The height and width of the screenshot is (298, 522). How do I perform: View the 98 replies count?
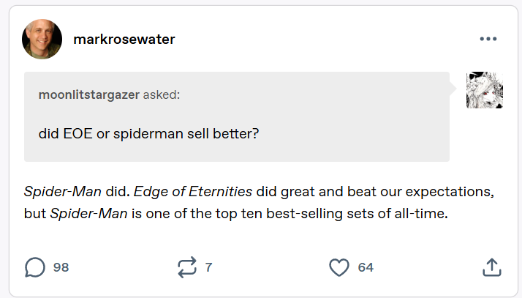pyautogui.click(x=61, y=267)
